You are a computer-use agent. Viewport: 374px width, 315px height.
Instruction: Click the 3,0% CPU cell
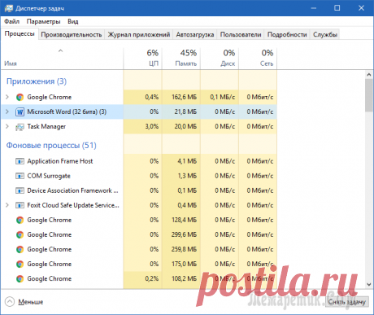tap(143, 126)
